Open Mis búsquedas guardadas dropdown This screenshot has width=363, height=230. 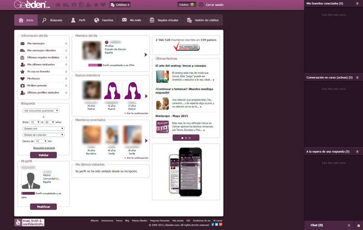(41, 111)
